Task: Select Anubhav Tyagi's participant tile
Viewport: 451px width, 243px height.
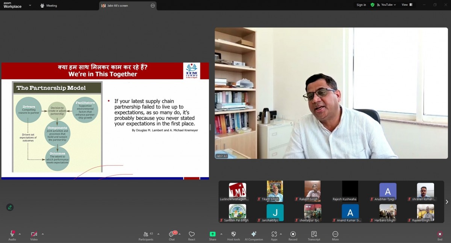Action: [387, 192]
